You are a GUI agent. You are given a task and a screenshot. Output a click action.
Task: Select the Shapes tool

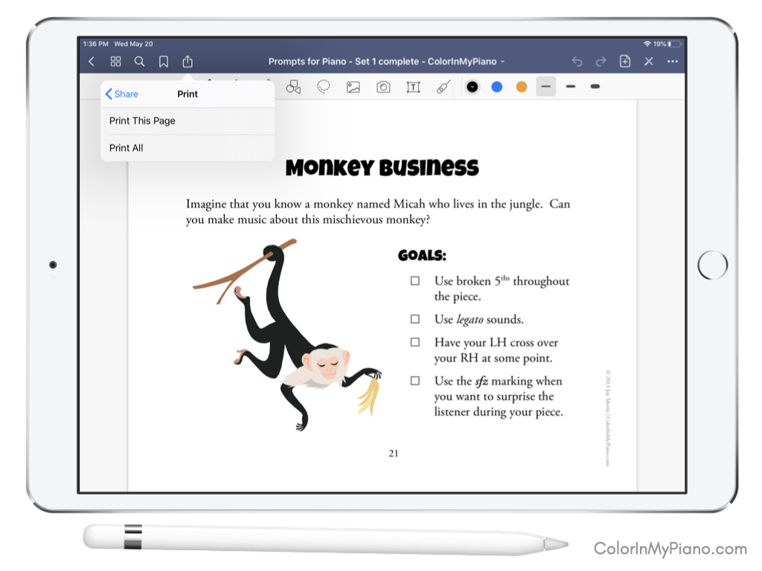click(x=293, y=87)
